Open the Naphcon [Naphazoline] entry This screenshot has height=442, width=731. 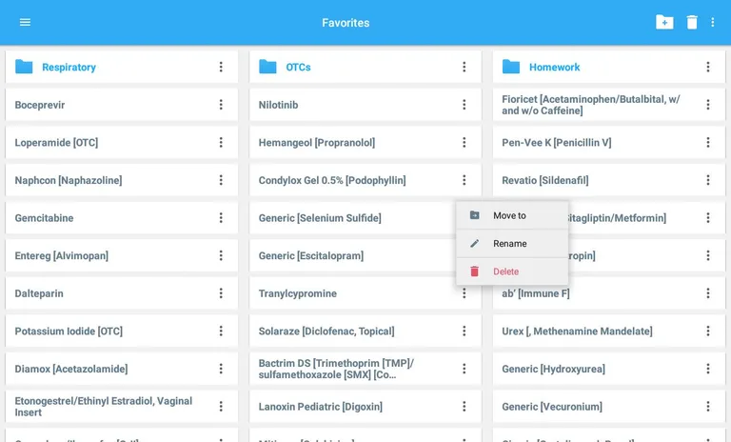tap(121, 180)
